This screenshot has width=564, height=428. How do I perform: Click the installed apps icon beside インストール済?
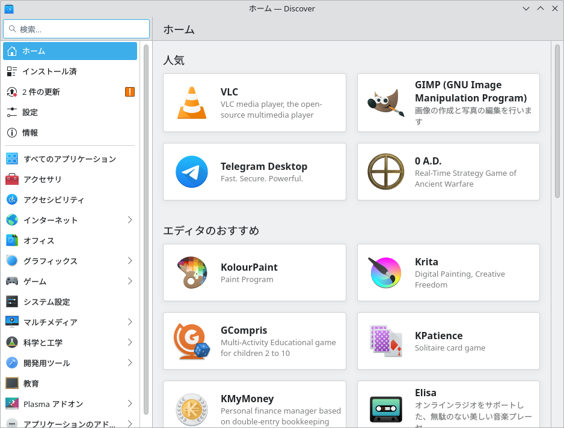tap(12, 71)
